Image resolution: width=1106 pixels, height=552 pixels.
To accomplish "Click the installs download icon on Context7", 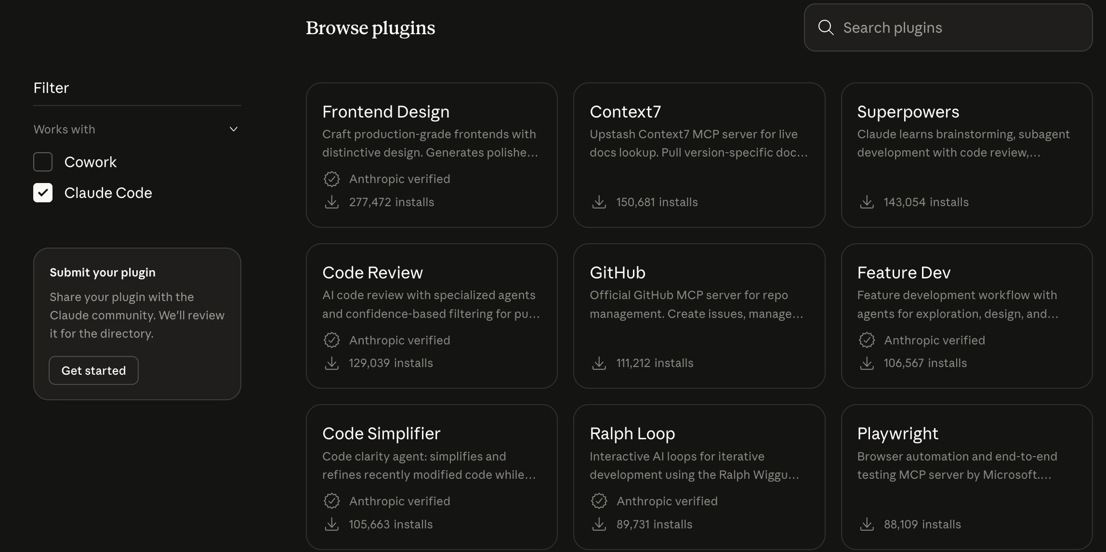I will tap(599, 202).
